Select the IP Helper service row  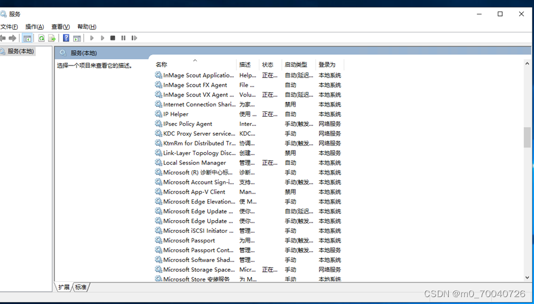[x=248, y=114]
